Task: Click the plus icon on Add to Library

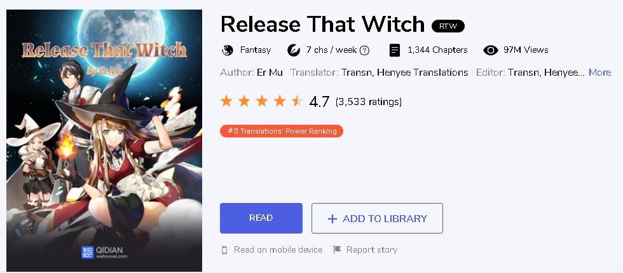Action: pyautogui.click(x=332, y=219)
